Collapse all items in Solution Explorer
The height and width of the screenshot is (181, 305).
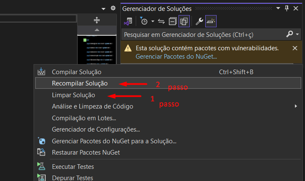click(173, 21)
